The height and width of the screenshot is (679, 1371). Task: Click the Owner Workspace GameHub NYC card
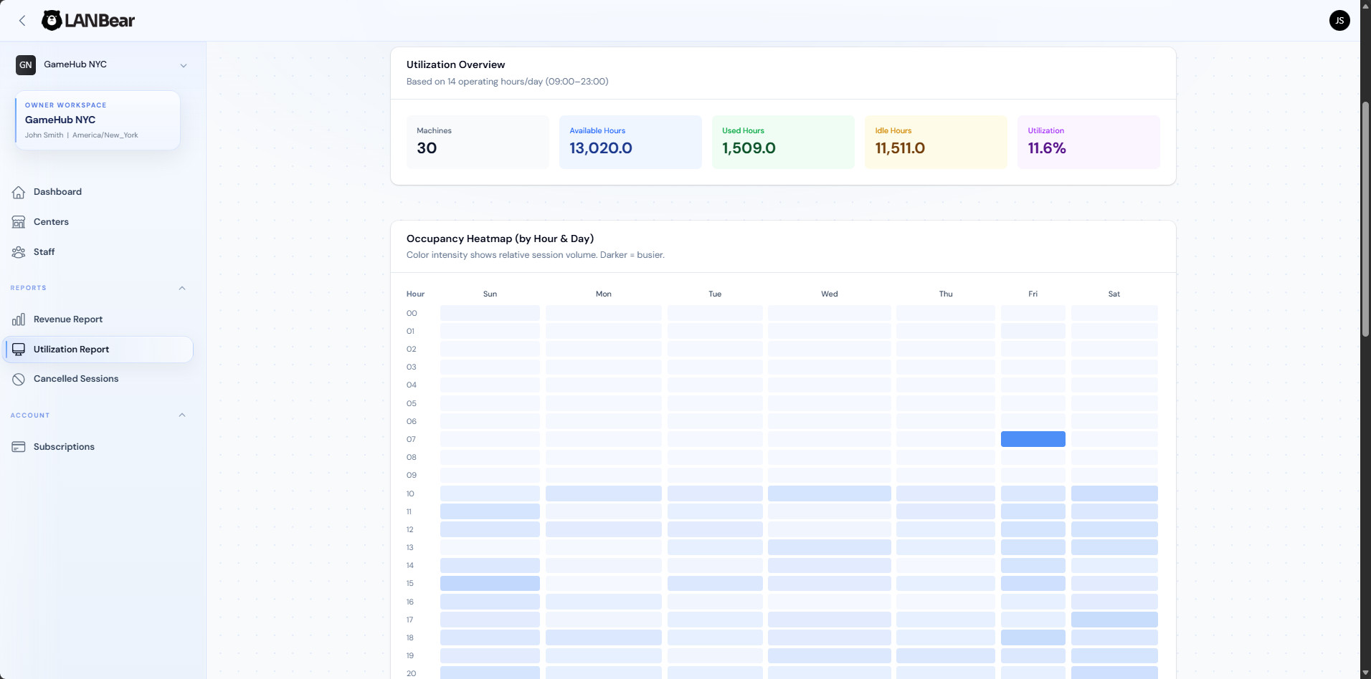click(98, 120)
